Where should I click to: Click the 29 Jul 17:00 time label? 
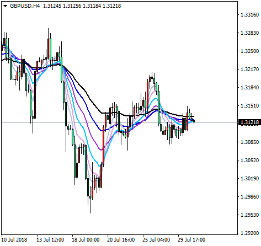coord(191,240)
